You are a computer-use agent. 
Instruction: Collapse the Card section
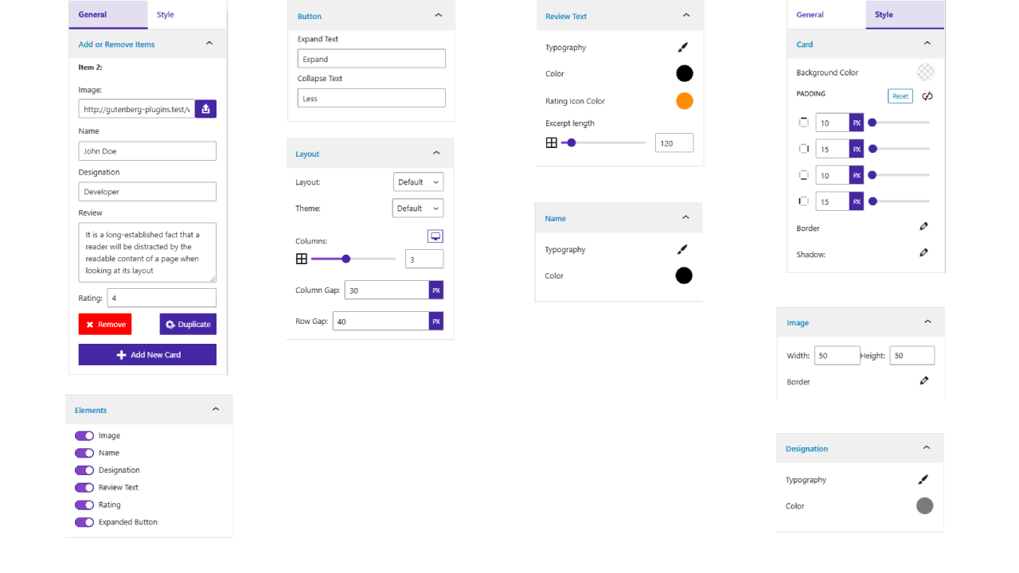click(927, 44)
